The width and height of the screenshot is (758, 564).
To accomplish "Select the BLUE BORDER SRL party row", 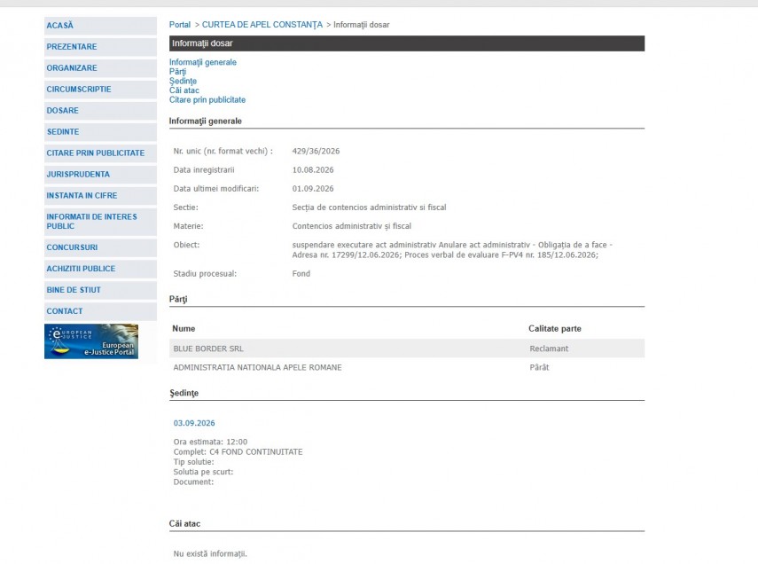I will (x=407, y=349).
